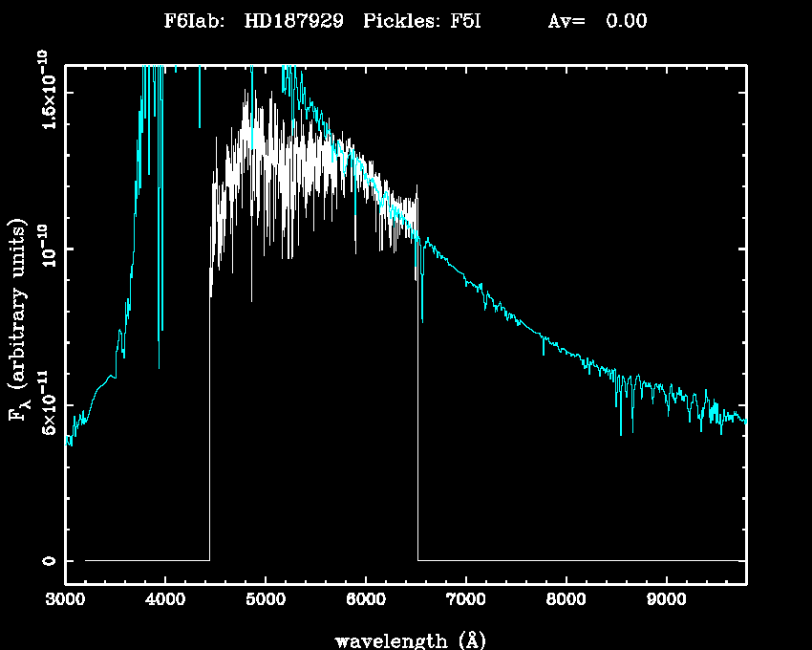The height and width of the screenshot is (650, 812).
Task: Click the white spectrum's vertical rise near 4450 Å
Action: point(209,430)
